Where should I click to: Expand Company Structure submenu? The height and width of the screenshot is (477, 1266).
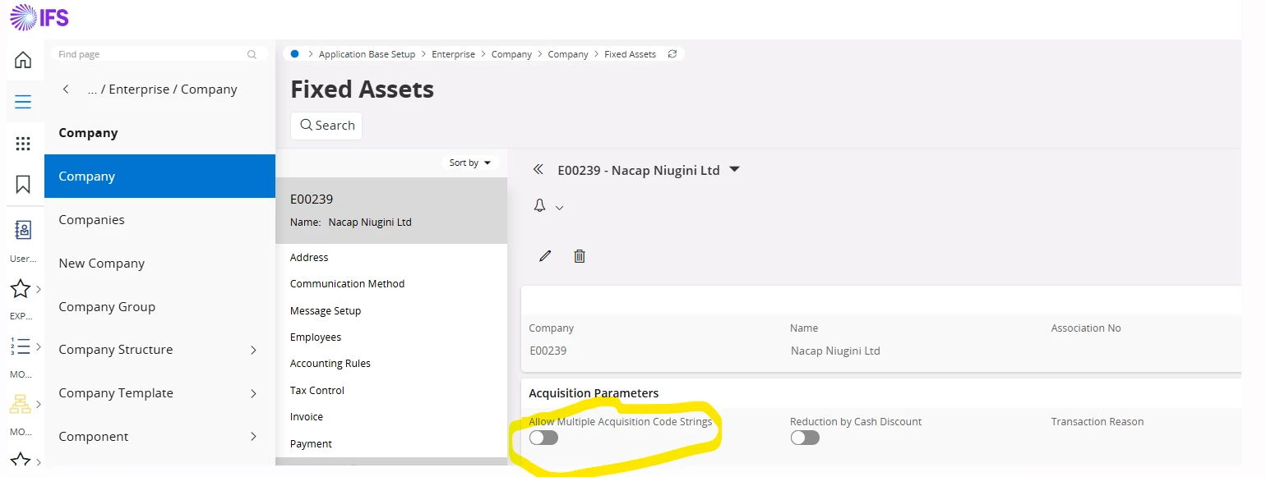(x=253, y=350)
